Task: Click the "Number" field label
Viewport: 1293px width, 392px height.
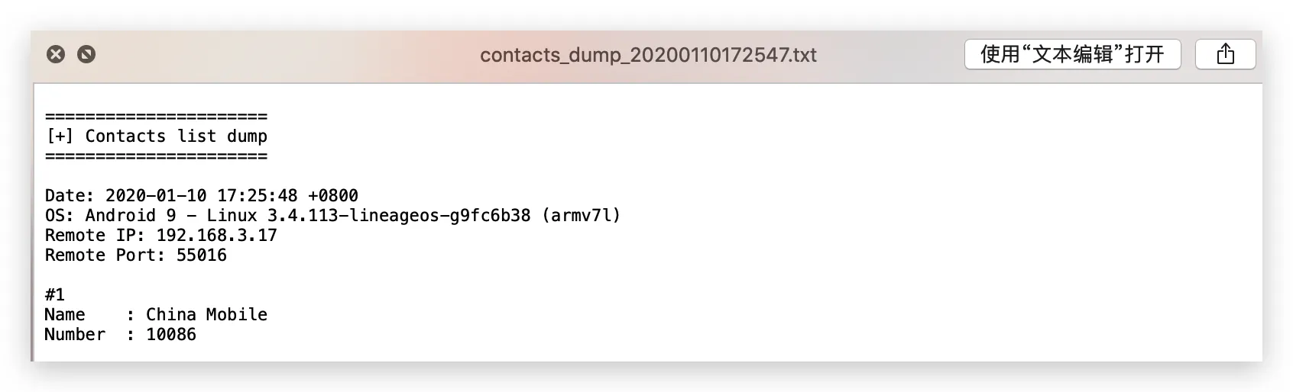Action: (x=75, y=335)
